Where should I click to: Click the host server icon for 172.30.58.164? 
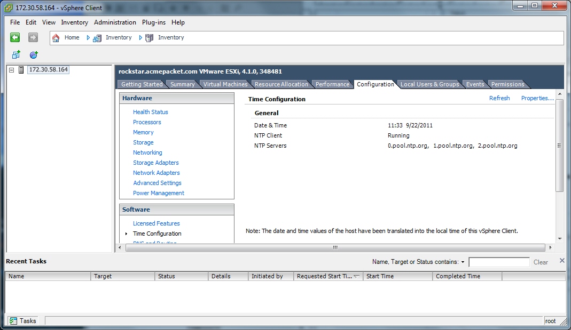(21, 70)
